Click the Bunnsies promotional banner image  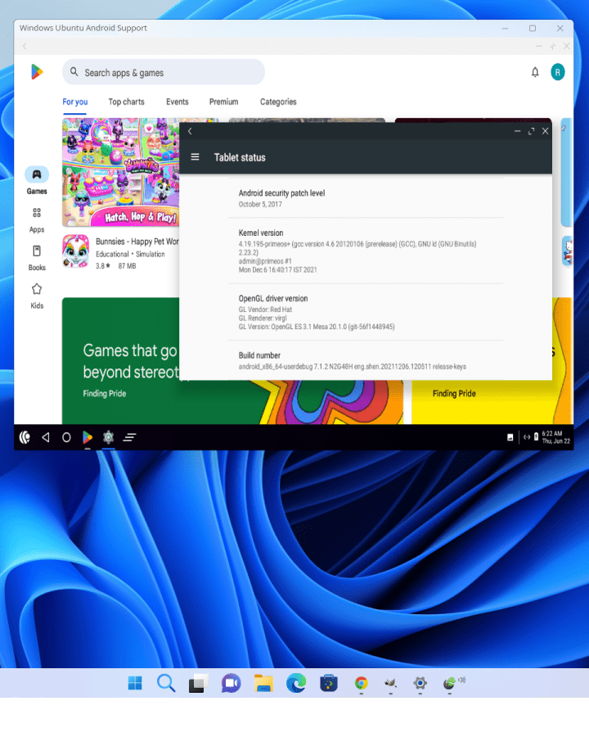(120, 172)
